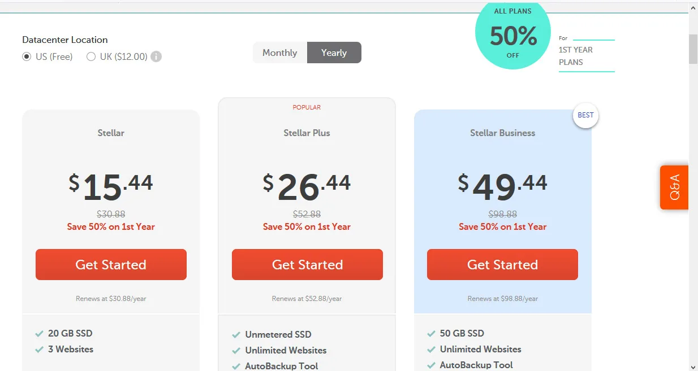Viewport: 698px width, 371px height.
Task: Select the US (Free) datacenter location
Action: (x=26, y=56)
